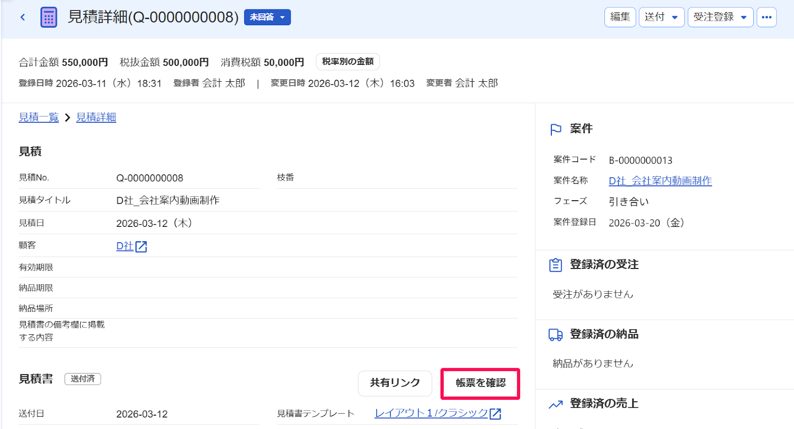Select the 見積タイトル value D社_会社案内動画制作
The height and width of the screenshot is (429, 794).
click(168, 200)
